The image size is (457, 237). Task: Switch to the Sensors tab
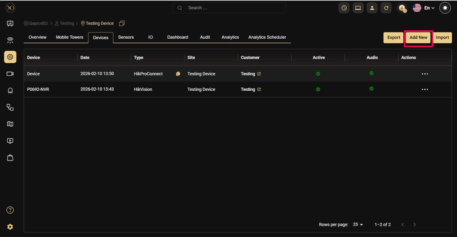point(126,37)
